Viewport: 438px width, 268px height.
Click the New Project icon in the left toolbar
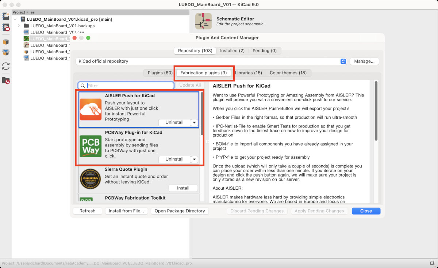coord(6,16)
